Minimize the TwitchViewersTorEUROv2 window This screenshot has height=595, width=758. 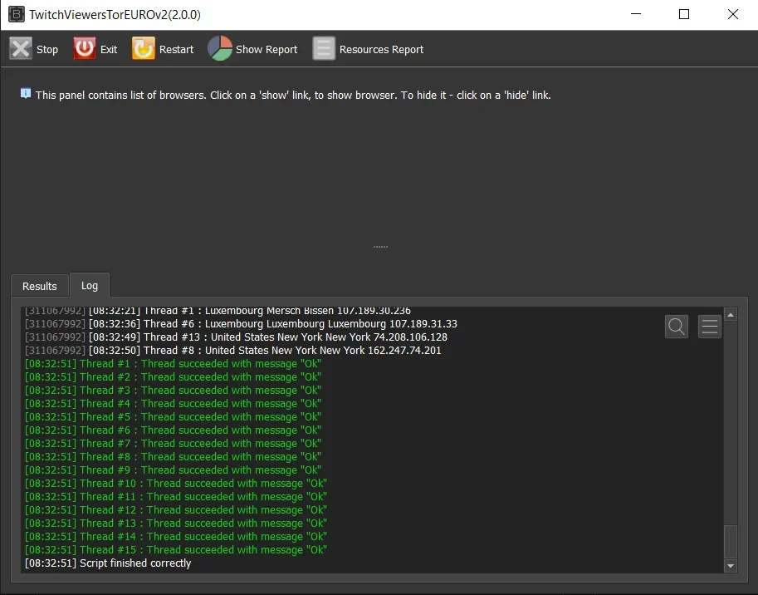coord(636,14)
